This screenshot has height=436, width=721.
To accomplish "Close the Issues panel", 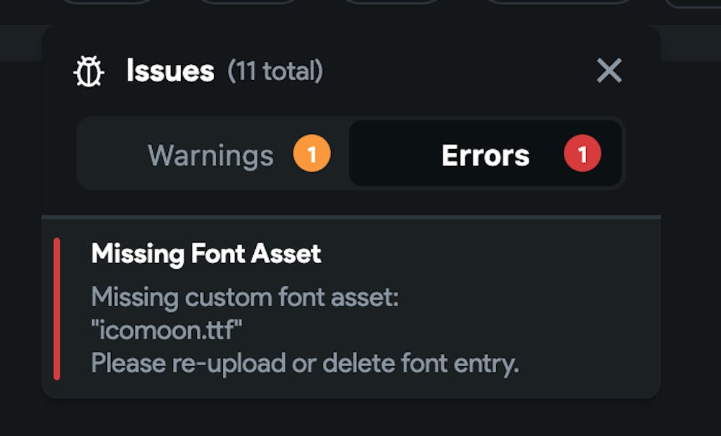I will [x=609, y=71].
